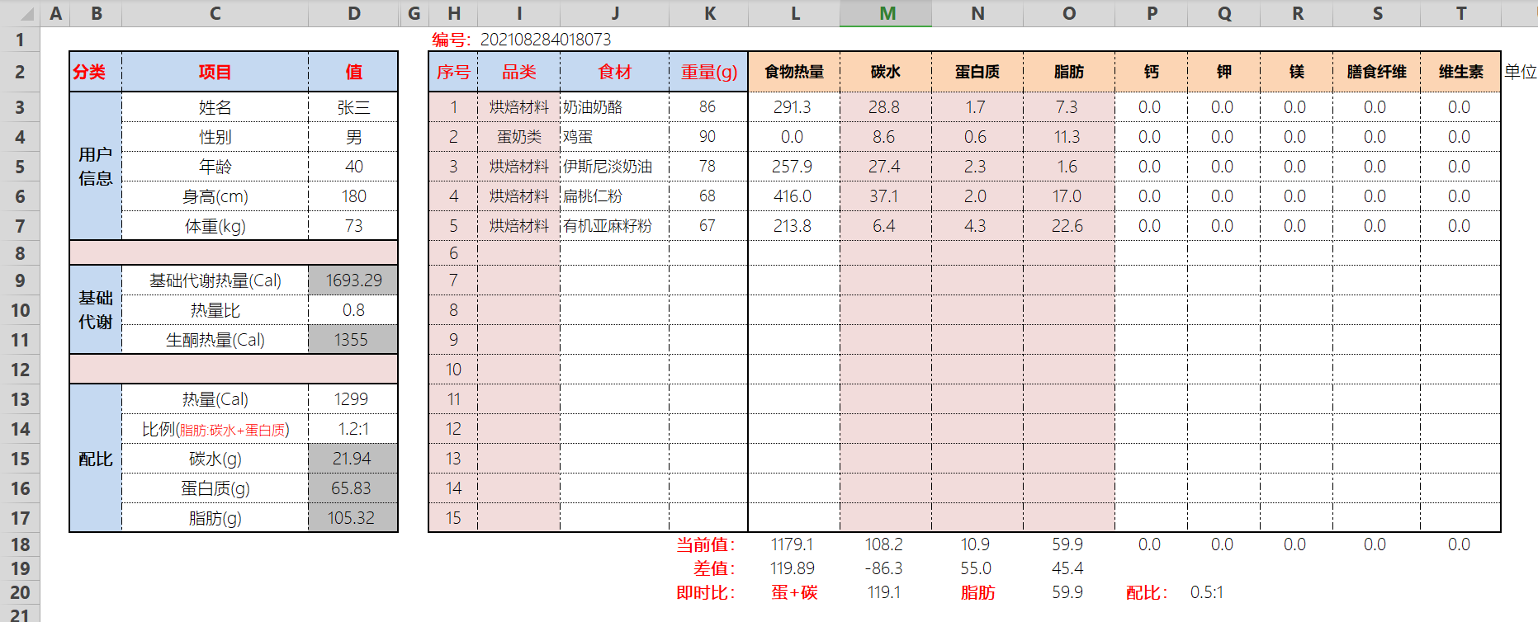Select the calorie ratio value 0.8

[x=353, y=310]
